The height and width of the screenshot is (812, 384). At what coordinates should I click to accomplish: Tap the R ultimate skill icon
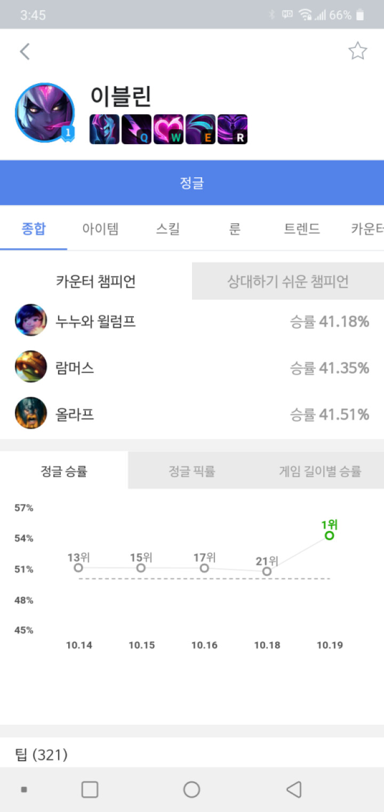coord(233,129)
